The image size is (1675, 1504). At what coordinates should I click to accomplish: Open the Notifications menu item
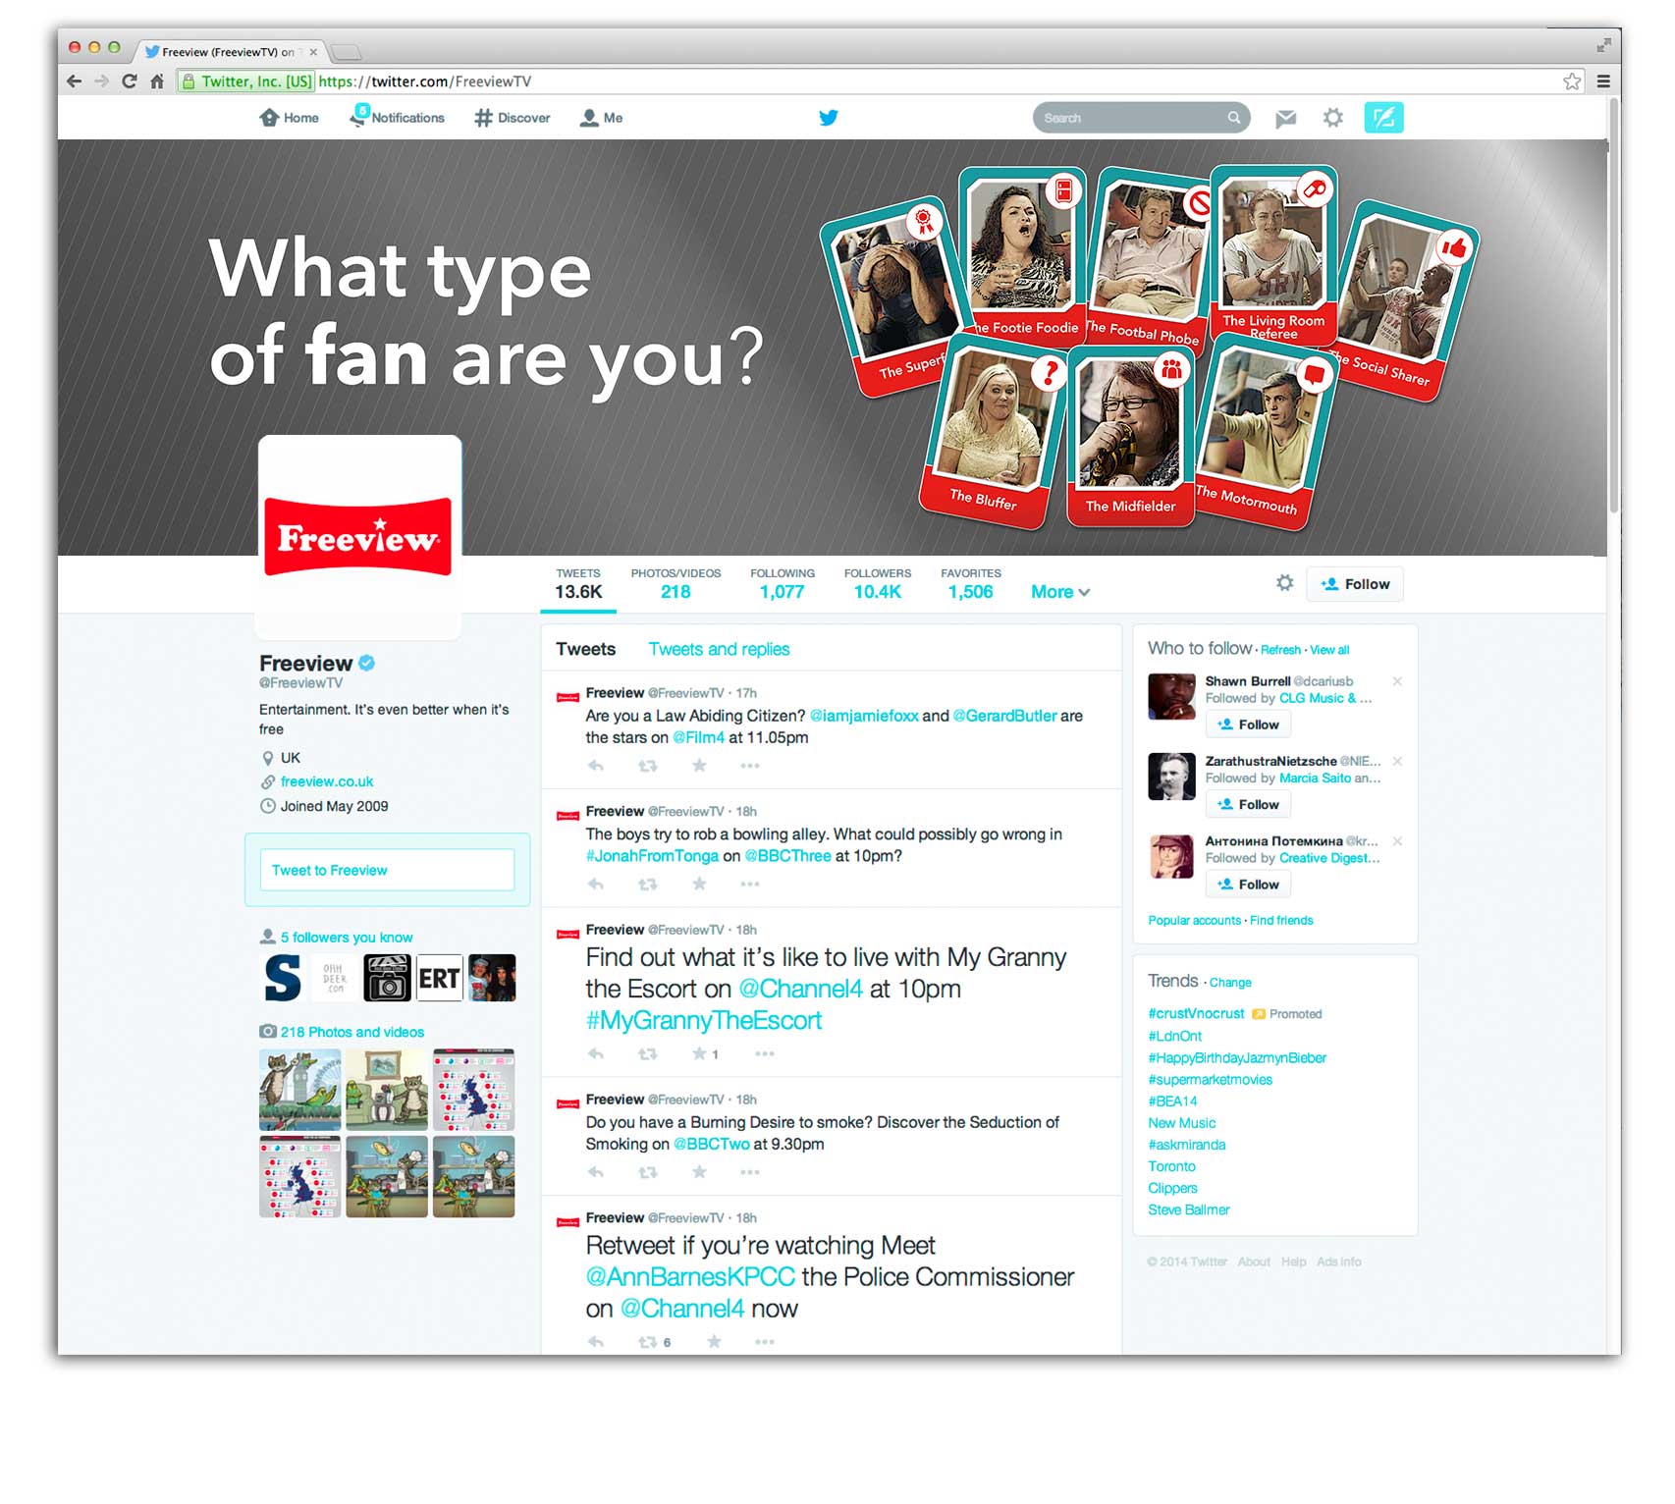[x=398, y=118]
